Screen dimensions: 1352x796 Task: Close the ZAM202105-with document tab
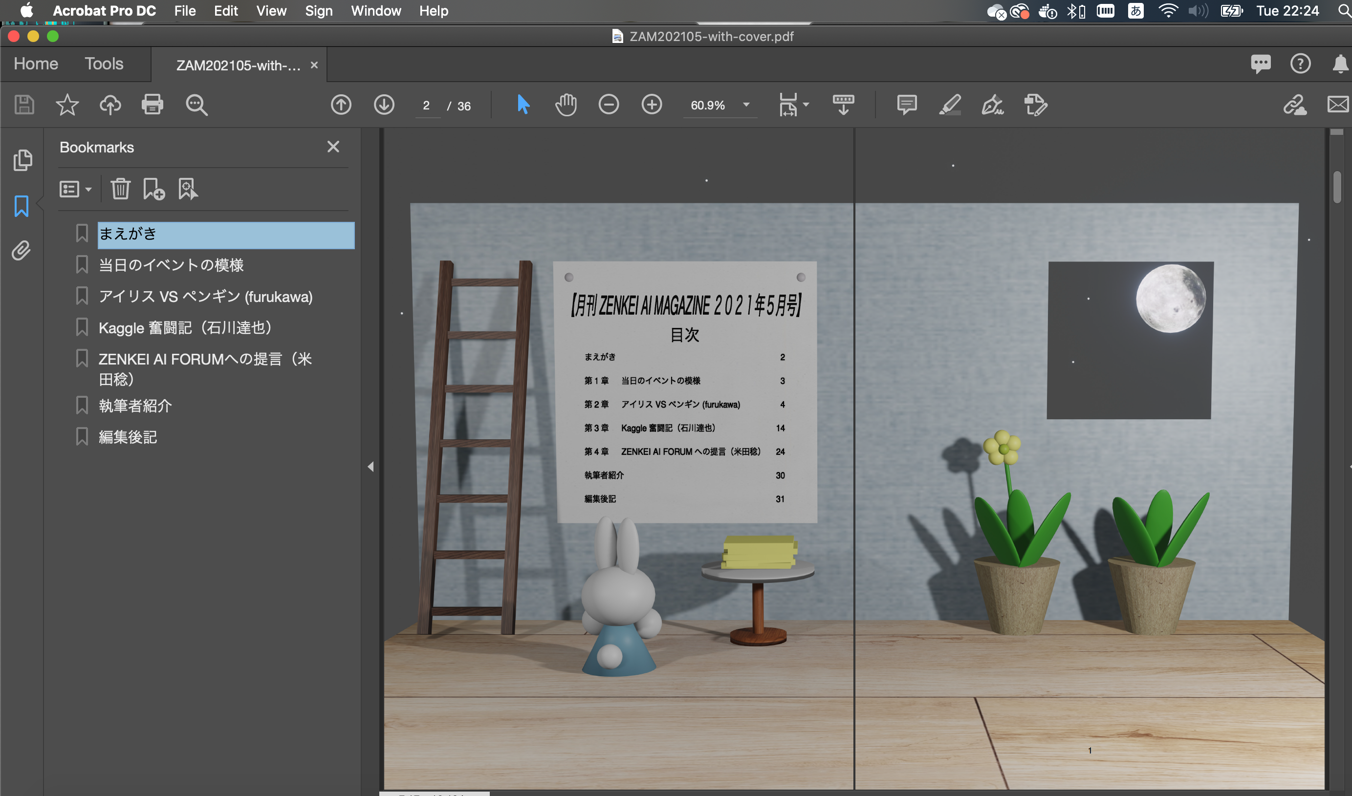tap(314, 65)
